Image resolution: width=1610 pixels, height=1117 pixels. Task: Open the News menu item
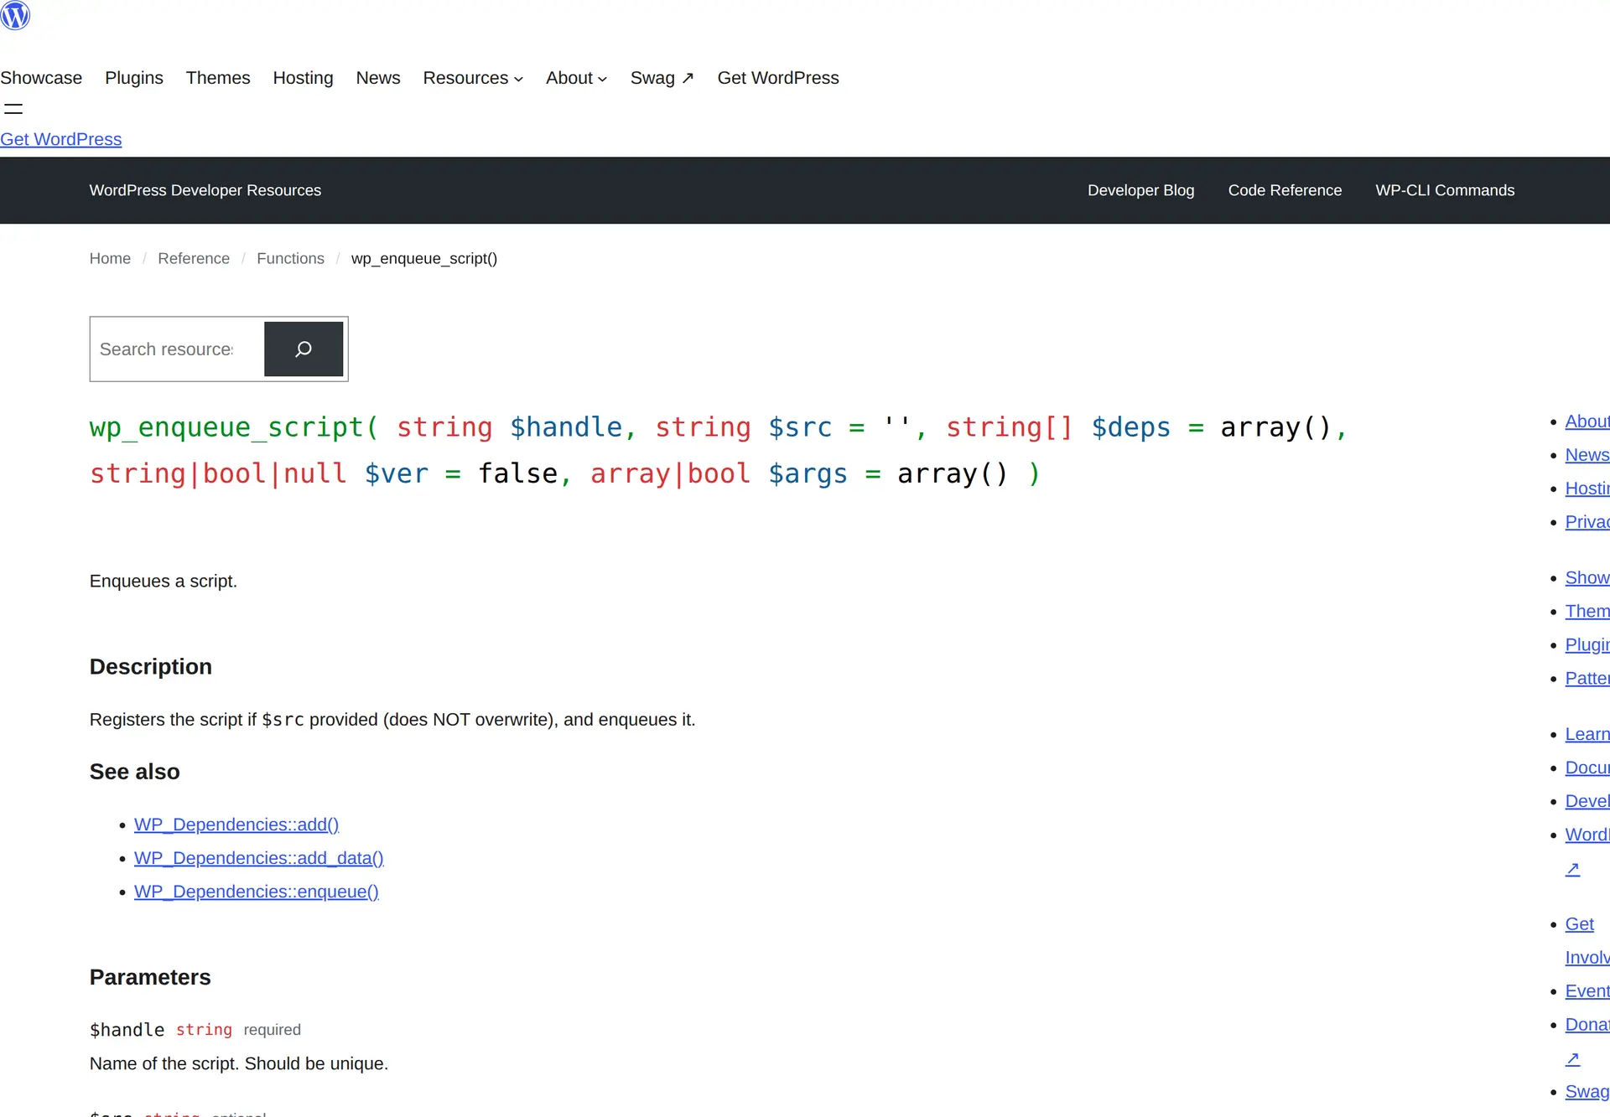click(378, 78)
